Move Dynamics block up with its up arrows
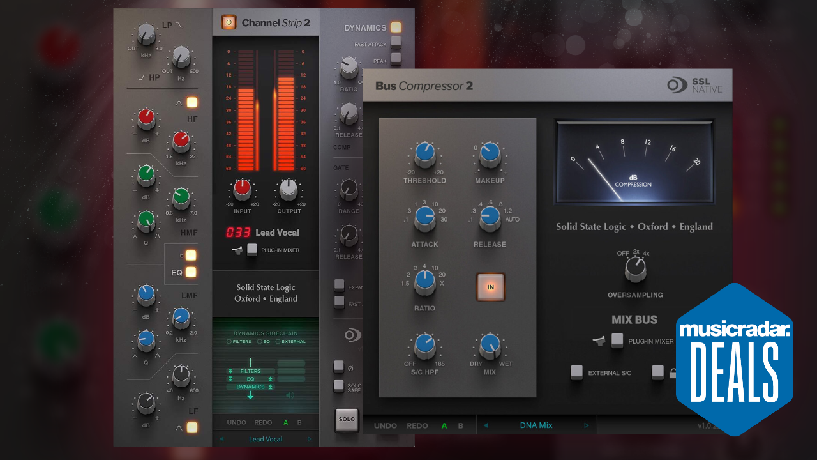Screen dimensions: 817x460 (x=270, y=387)
